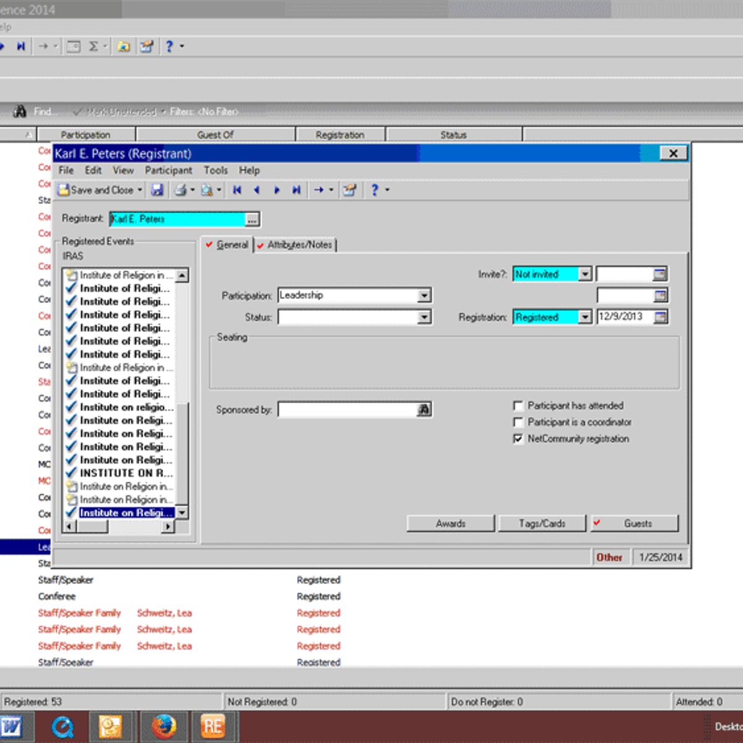Expand the Participation dropdown

click(424, 296)
